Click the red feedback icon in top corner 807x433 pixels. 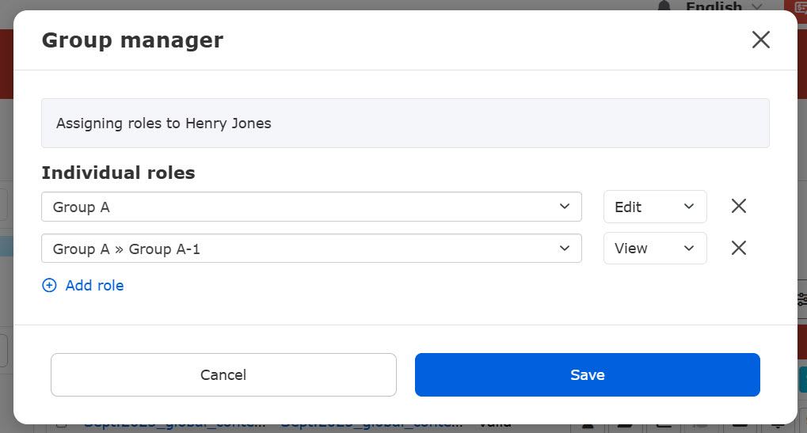click(x=795, y=6)
